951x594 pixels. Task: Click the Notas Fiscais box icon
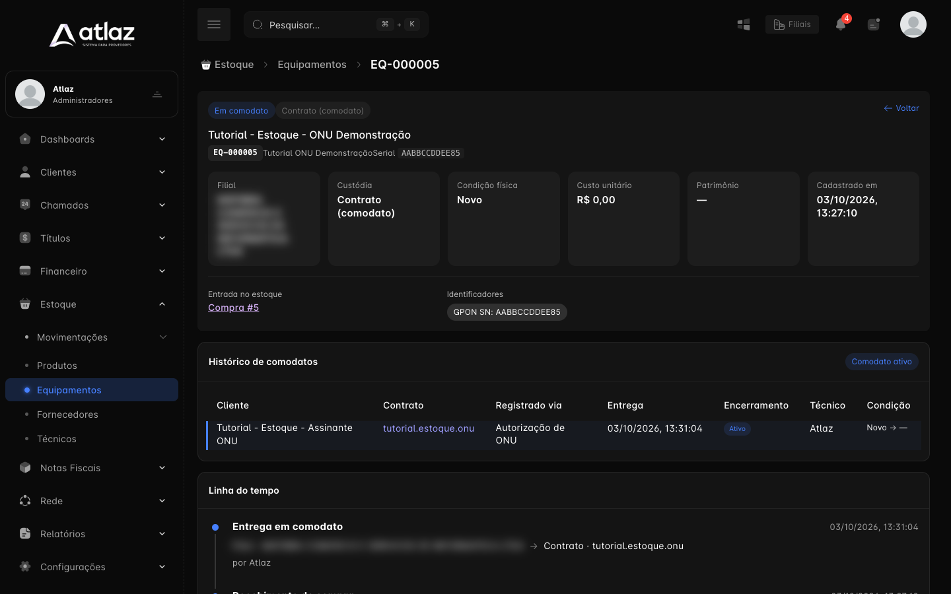point(25,467)
